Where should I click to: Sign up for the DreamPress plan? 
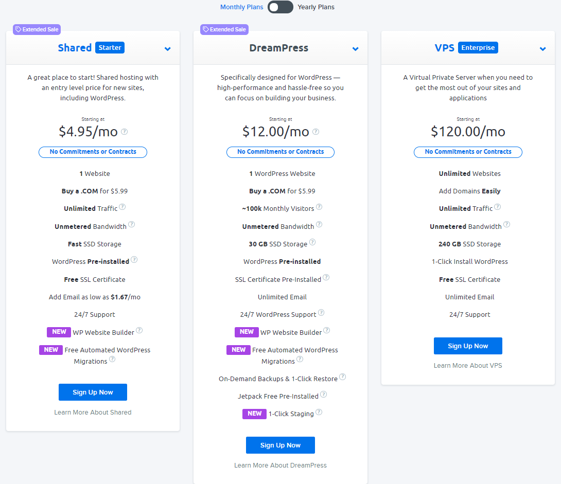[280, 445]
